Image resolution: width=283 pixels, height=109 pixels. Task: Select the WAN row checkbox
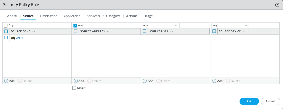(x=6, y=38)
